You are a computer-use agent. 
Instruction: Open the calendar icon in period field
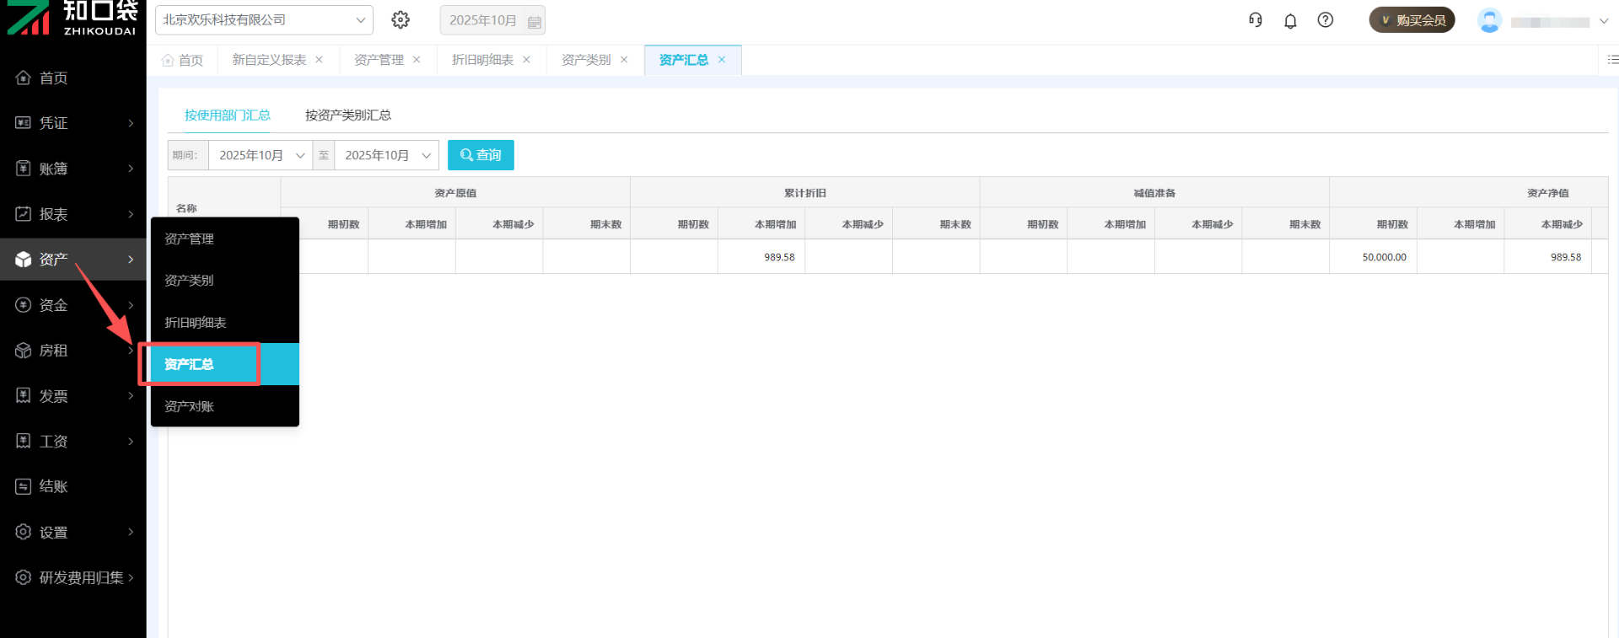[534, 21]
